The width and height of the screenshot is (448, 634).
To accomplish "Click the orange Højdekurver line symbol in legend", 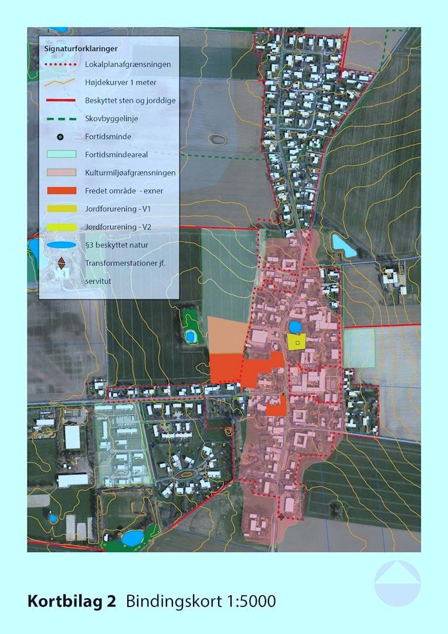I will 60,82.
